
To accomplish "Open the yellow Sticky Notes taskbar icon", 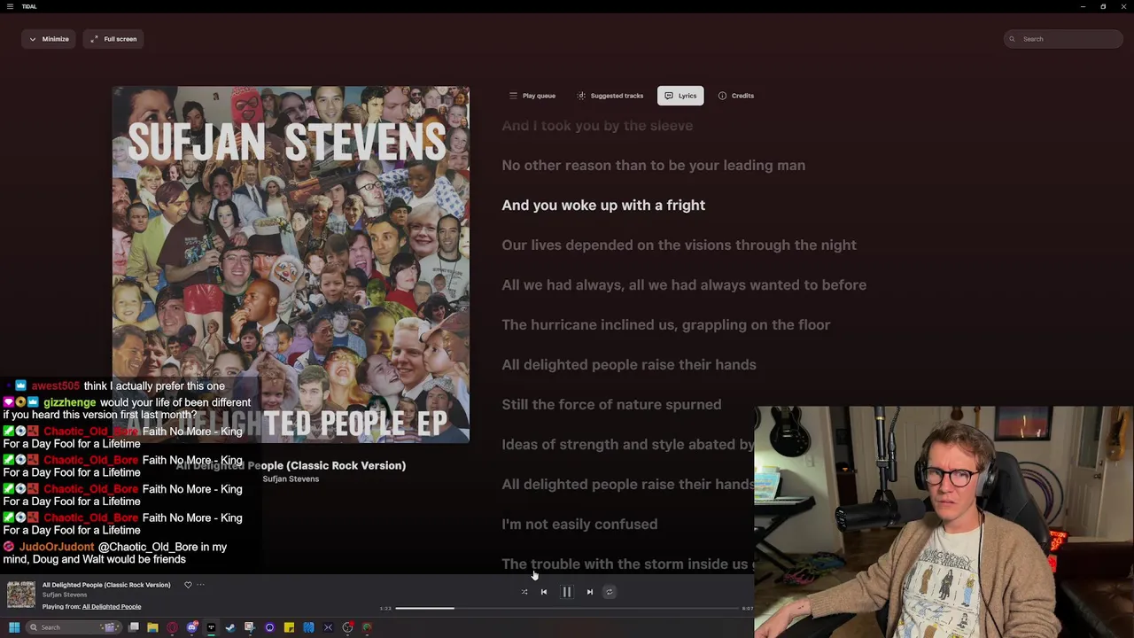I will coord(289,627).
